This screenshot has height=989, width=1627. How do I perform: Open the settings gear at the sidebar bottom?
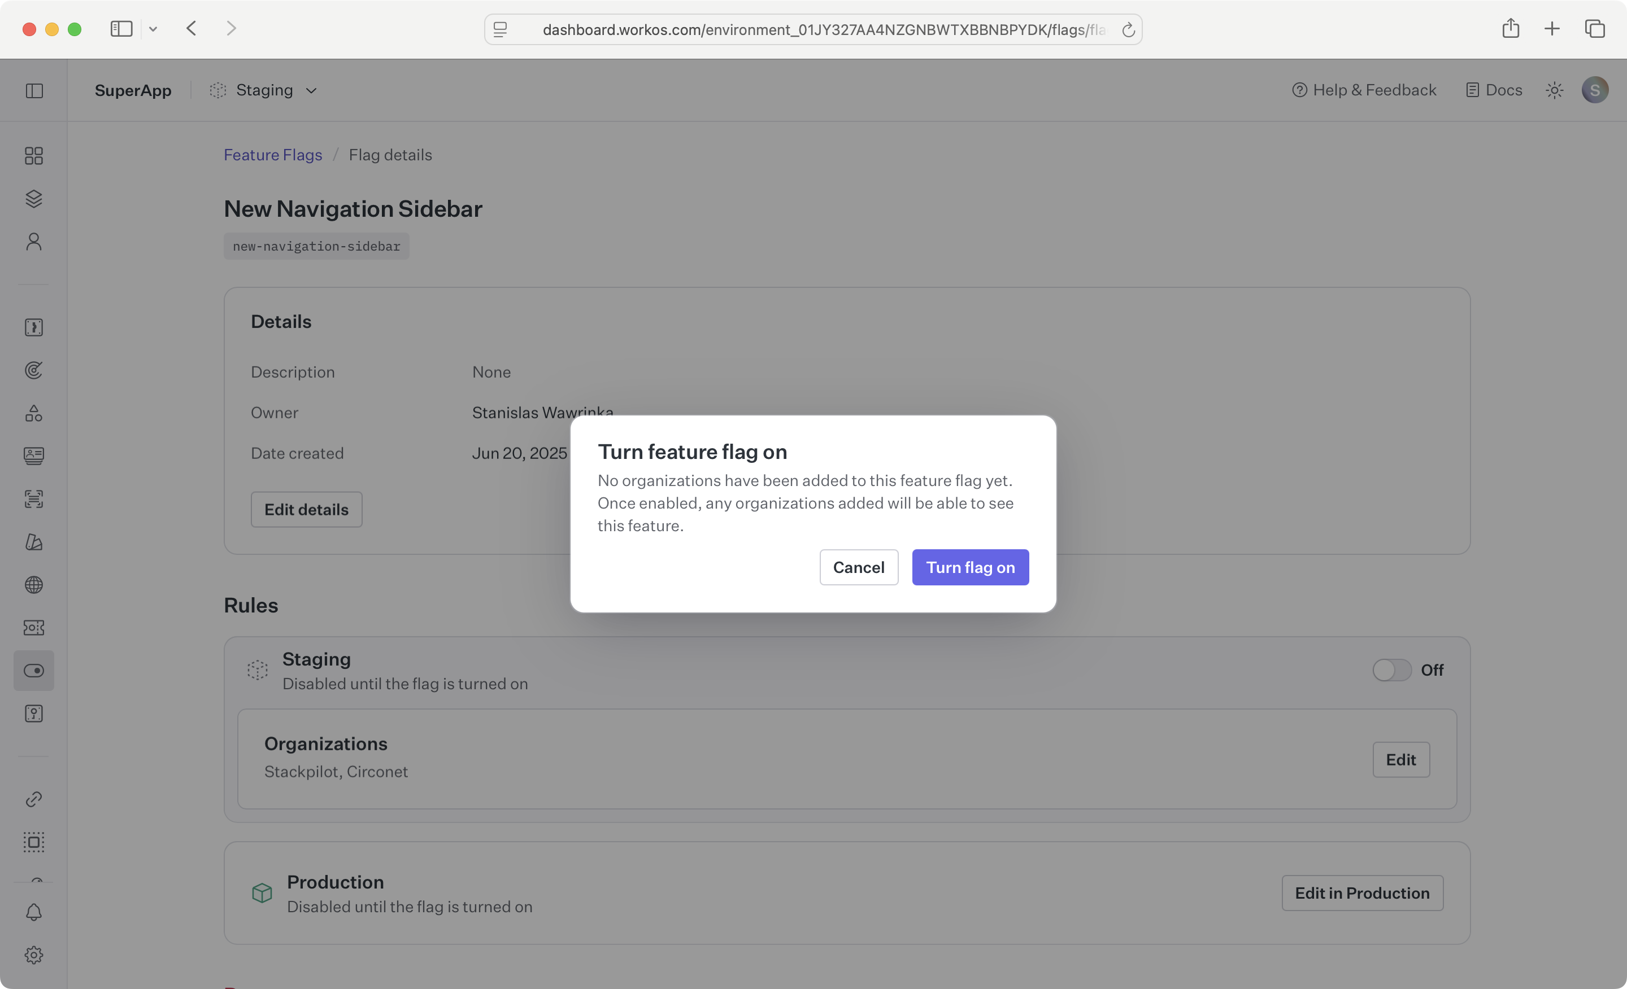tap(34, 955)
